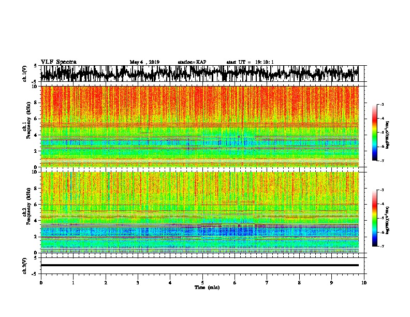Click the "start UT = 19:10:1" header text
The image size is (410, 317).
tap(250, 62)
